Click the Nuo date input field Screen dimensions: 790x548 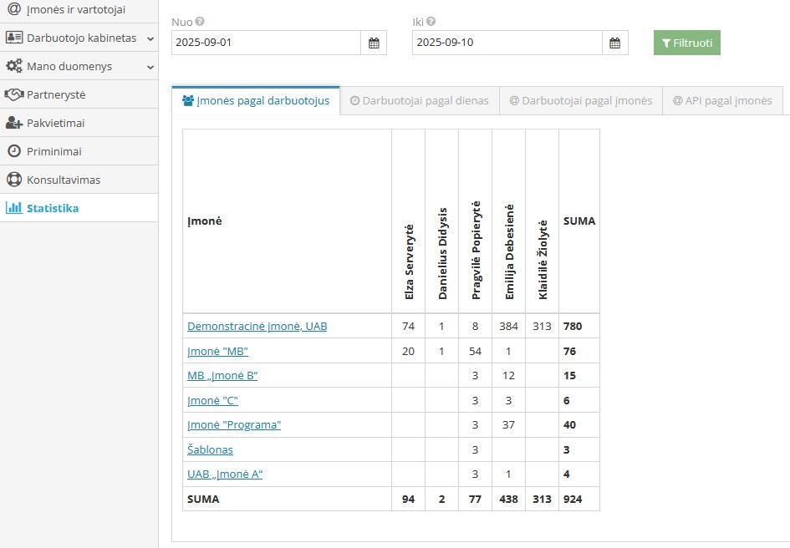(265, 43)
